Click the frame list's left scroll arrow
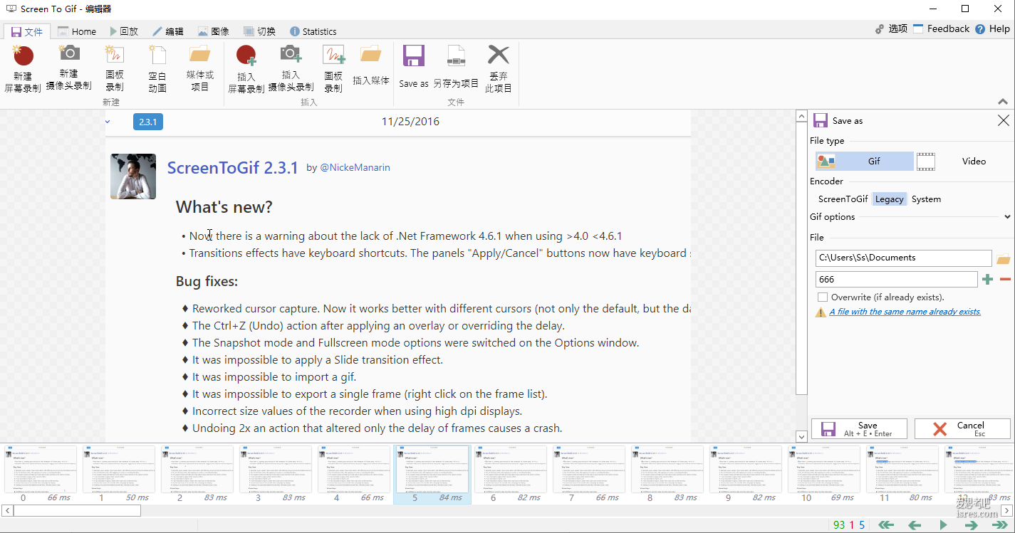Screen dimensions: 1015x533 [x=7, y=510]
